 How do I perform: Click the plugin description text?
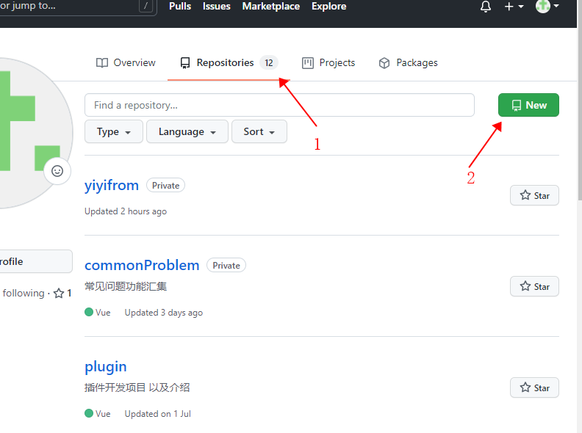(x=137, y=387)
